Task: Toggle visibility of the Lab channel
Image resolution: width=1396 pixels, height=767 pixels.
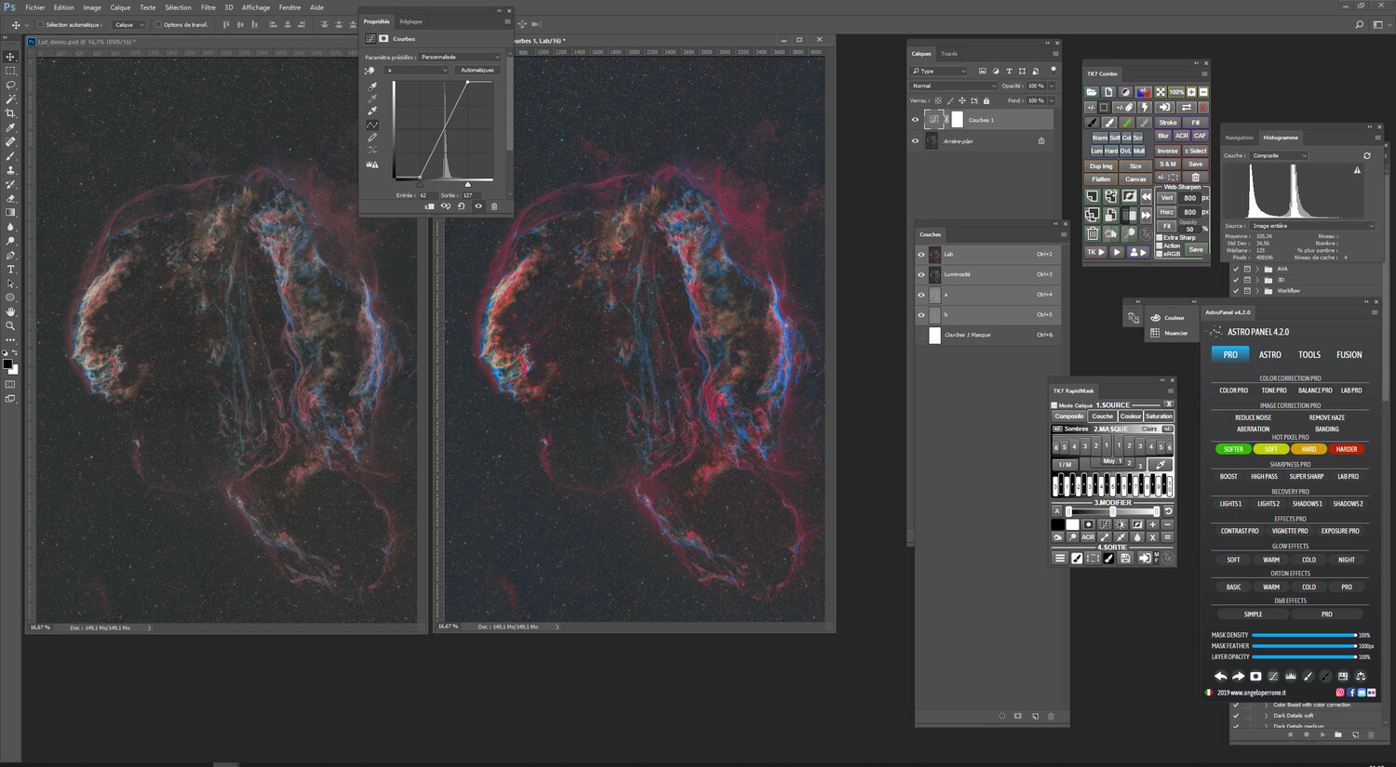Action: pyautogui.click(x=921, y=254)
